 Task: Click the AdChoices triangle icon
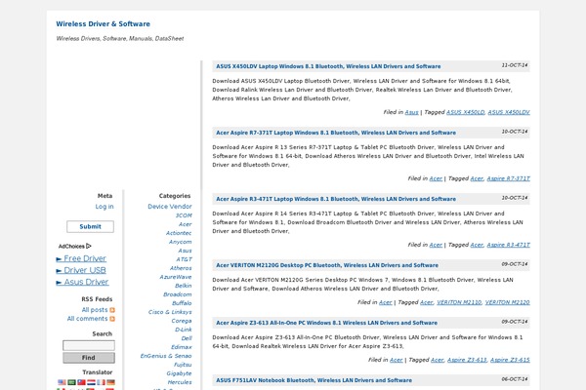coord(90,247)
